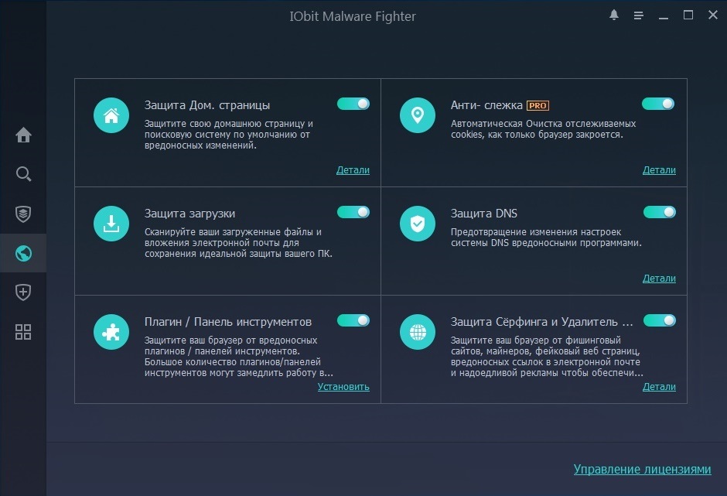Image resolution: width=727 pixels, height=496 pixels.
Task: Open Детали for Защита Дом. страницы
Action: [x=353, y=170]
